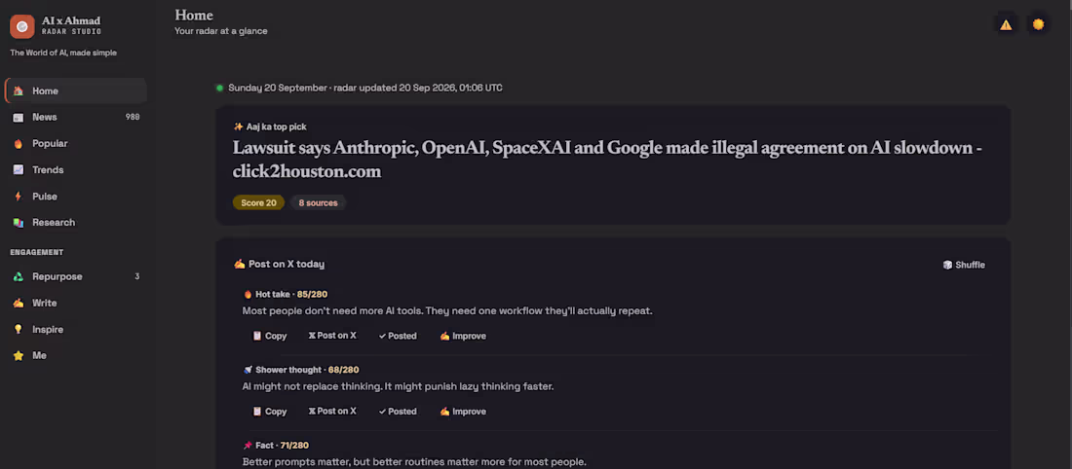Click the Popular flame icon
1072x469 pixels.
[19, 143]
